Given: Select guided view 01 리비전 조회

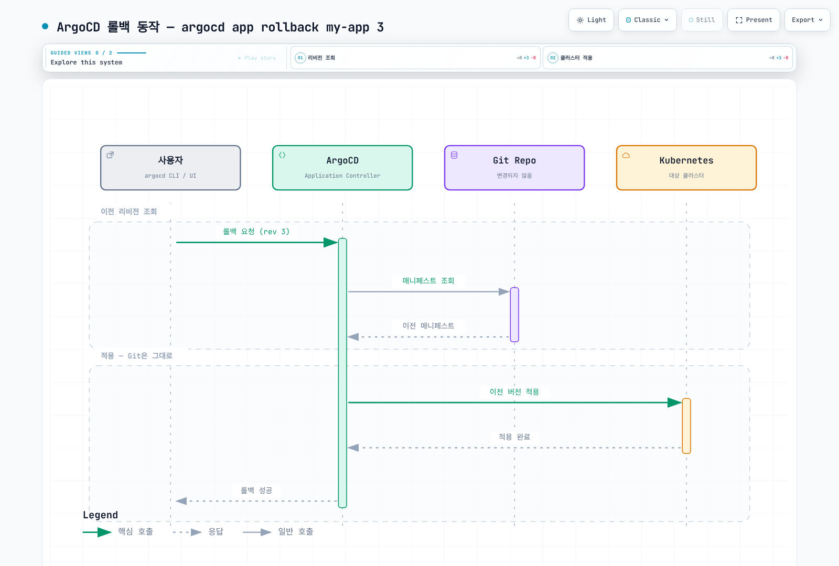Looking at the screenshot, I should click(415, 58).
